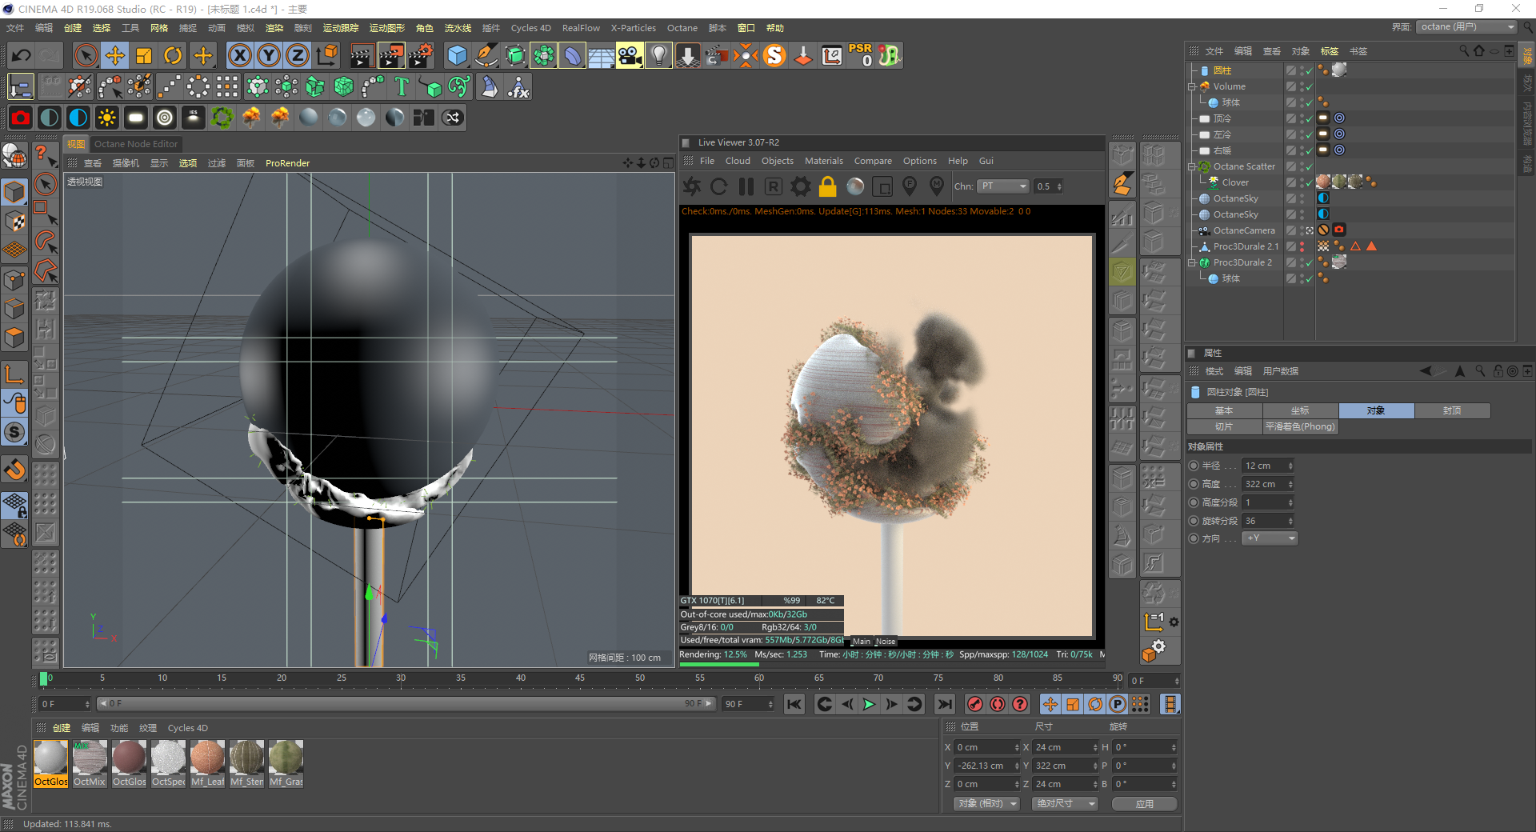Click the Undo arrow icon
This screenshot has height=832, width=1536.
coord(22,55)
